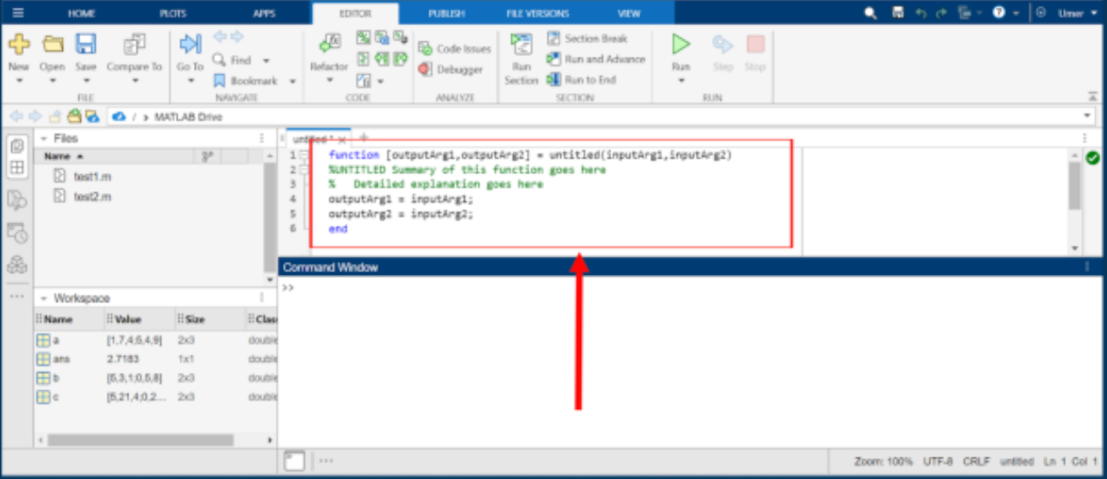Click the Section Break icon
Screen dimensions: 1107x479
pyautogui.click(x=554, y=39)
